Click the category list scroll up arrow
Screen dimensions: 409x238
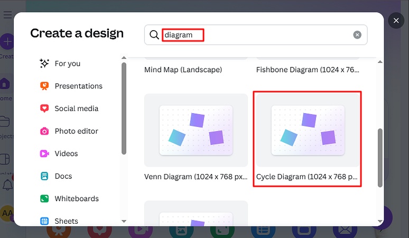point(124,58)
